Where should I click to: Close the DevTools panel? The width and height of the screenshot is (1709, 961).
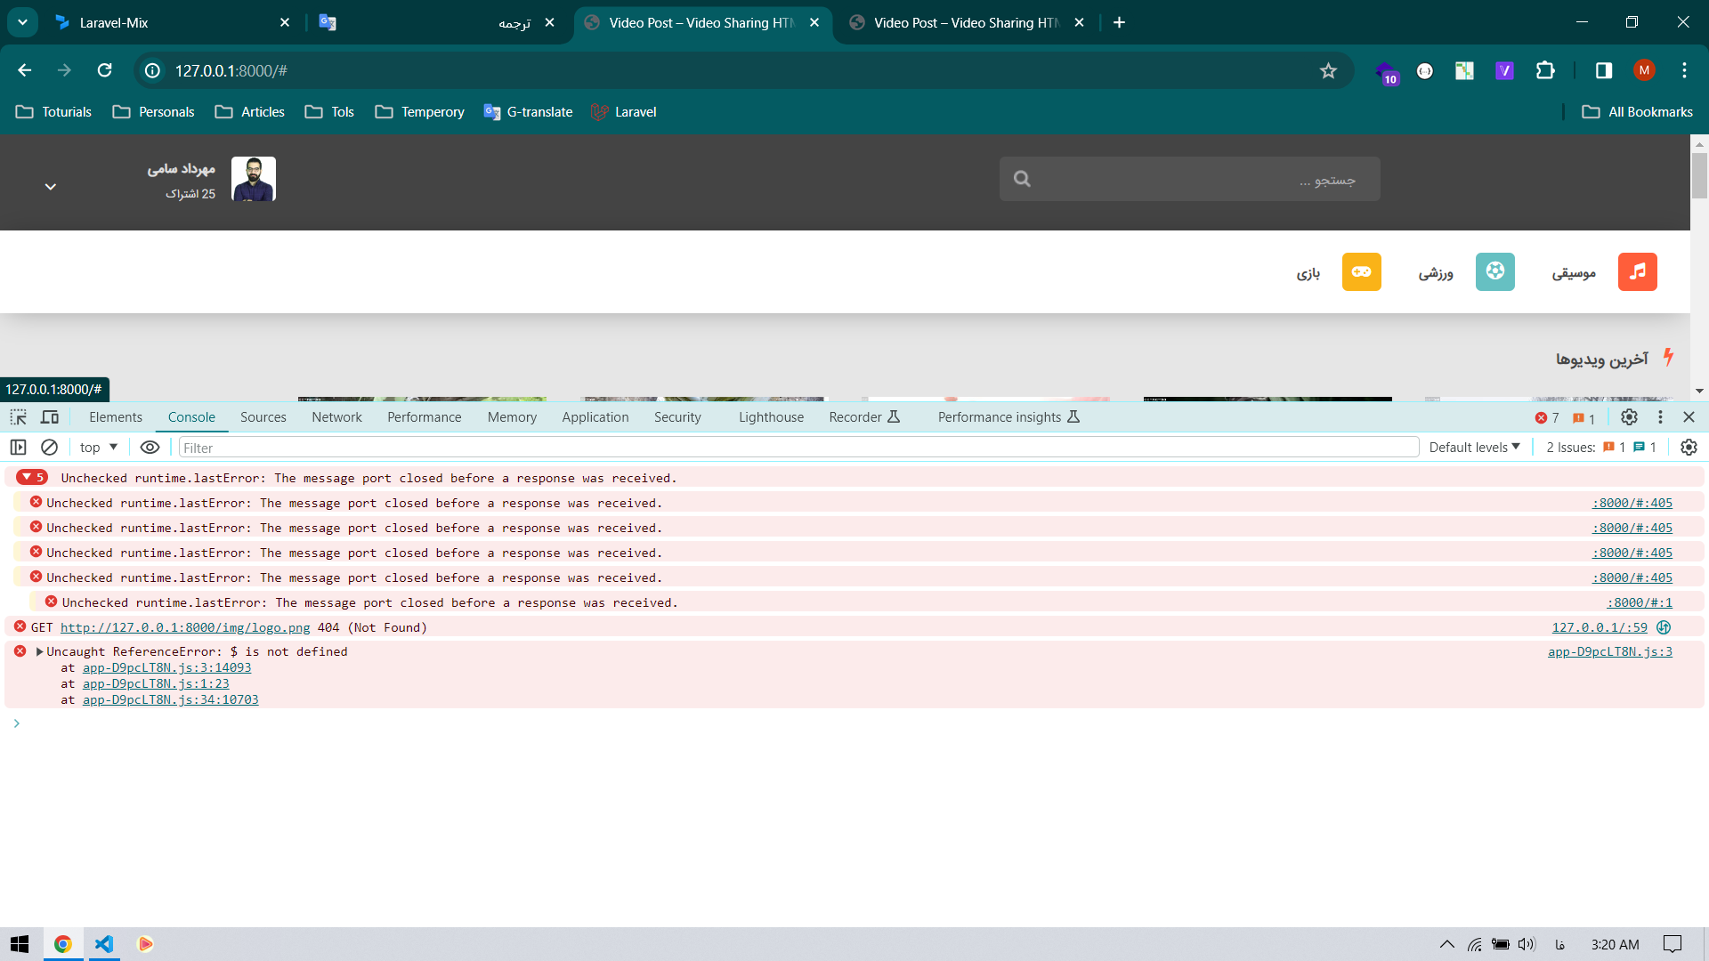pos(1689,417)
